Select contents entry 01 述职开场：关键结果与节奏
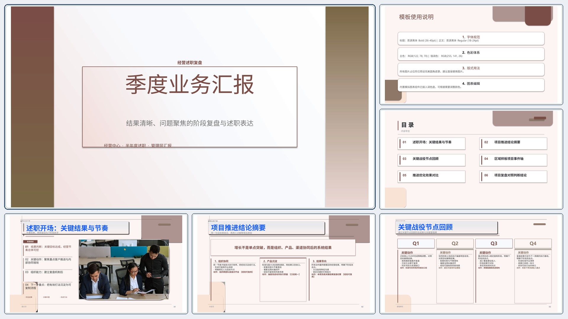Viewport: 568px width, 319px height. tap(432, 144)
